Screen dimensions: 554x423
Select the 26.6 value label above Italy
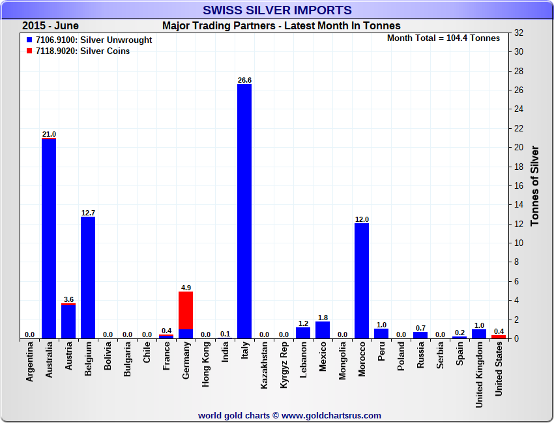point(244,80)
